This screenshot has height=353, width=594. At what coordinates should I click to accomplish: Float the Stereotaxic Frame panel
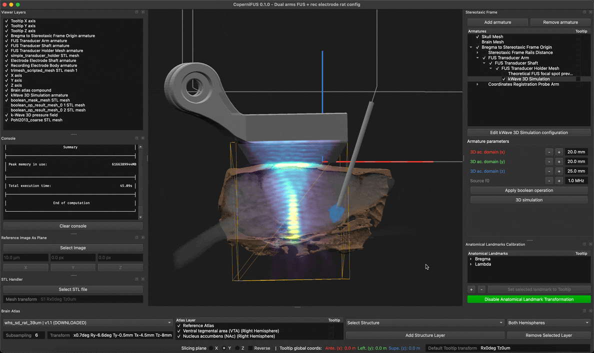584,12
